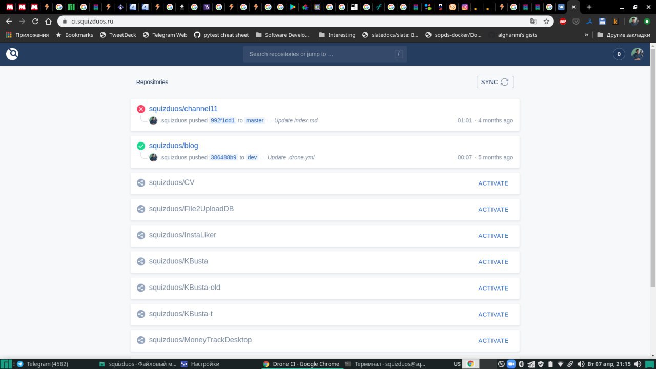Click the inactive repo icon beside squizduos/MoneyTrackDesktop

click(x=141, y=340)
